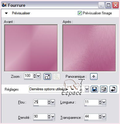Open the Transparence dropdown arrow

pos(104,117)
